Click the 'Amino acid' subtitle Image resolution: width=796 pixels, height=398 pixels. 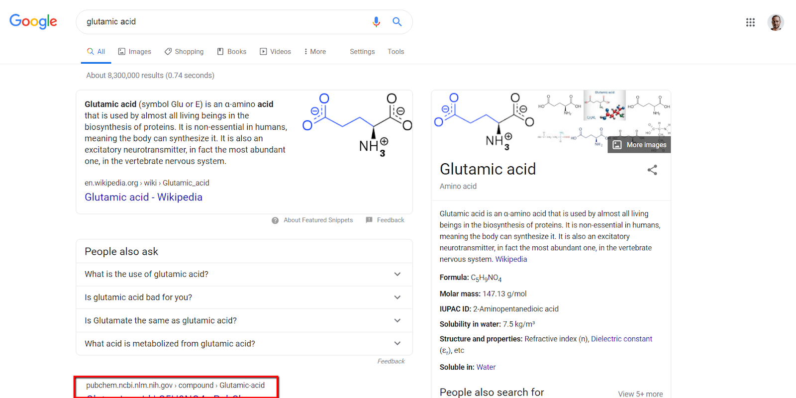pyautogui.click(x=458, y=186)
